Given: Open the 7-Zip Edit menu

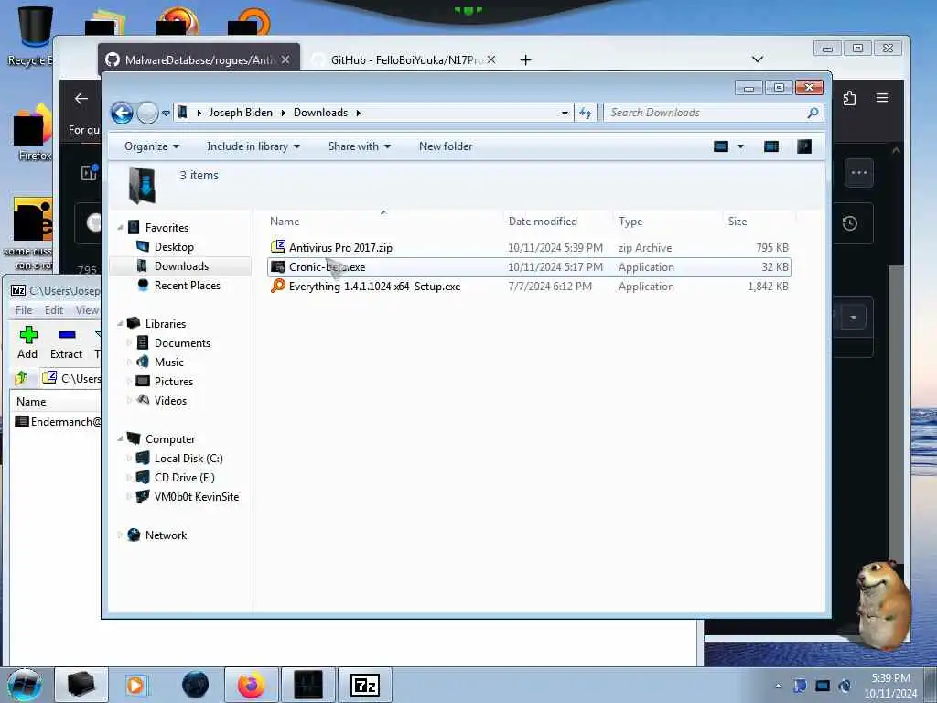Looking at the screenshot, I should (x=54, y=310).
